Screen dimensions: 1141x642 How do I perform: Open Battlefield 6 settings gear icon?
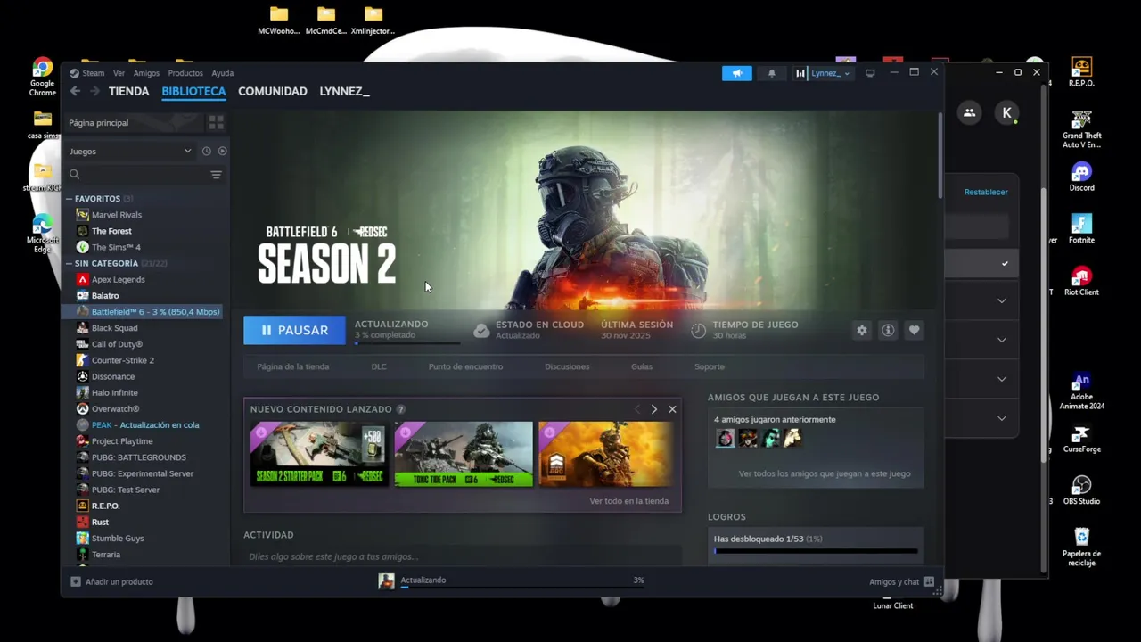point(862,330)
